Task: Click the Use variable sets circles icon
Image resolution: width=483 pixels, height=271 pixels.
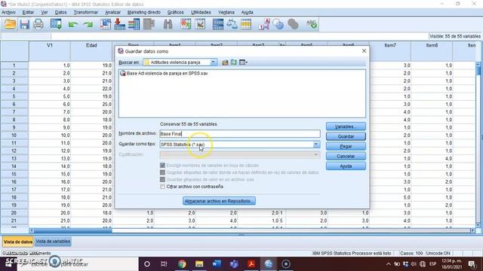Action: coord(278,24)
